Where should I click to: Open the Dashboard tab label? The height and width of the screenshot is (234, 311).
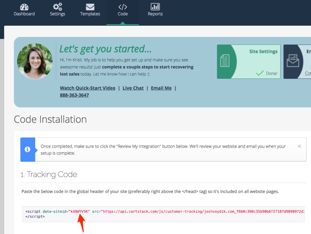coord(24,14)
